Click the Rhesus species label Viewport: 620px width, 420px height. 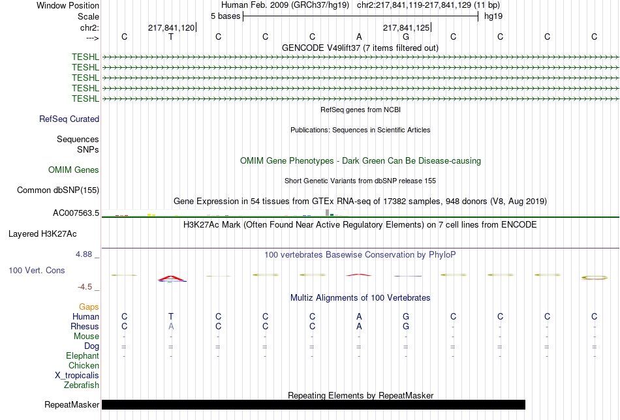(x=85, y=326)
